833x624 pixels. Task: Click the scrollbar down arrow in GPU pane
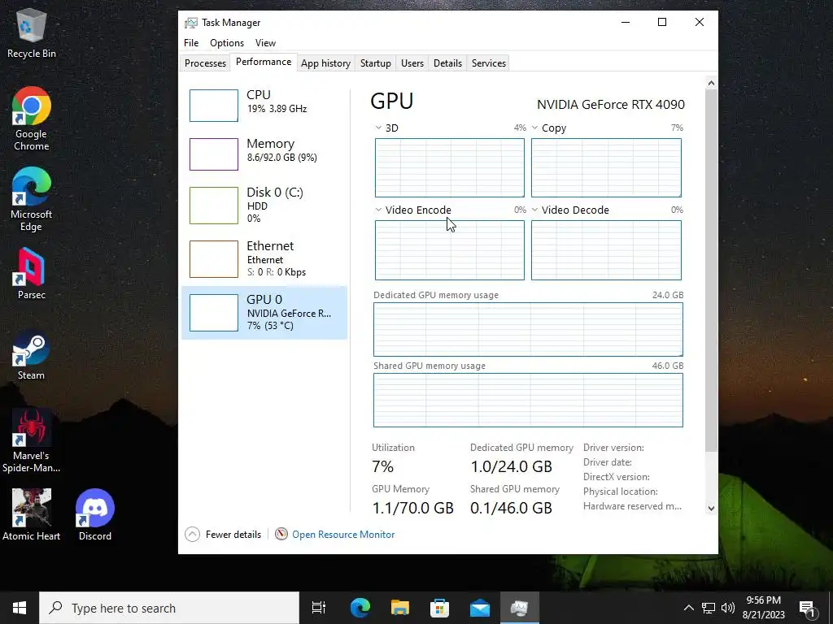(x=711, y=508)
